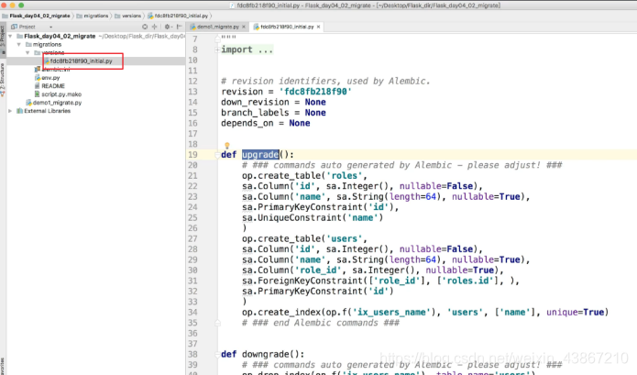637x375 pixels.
Task: Click the hide Project panel icon
Action: (179, 27)
